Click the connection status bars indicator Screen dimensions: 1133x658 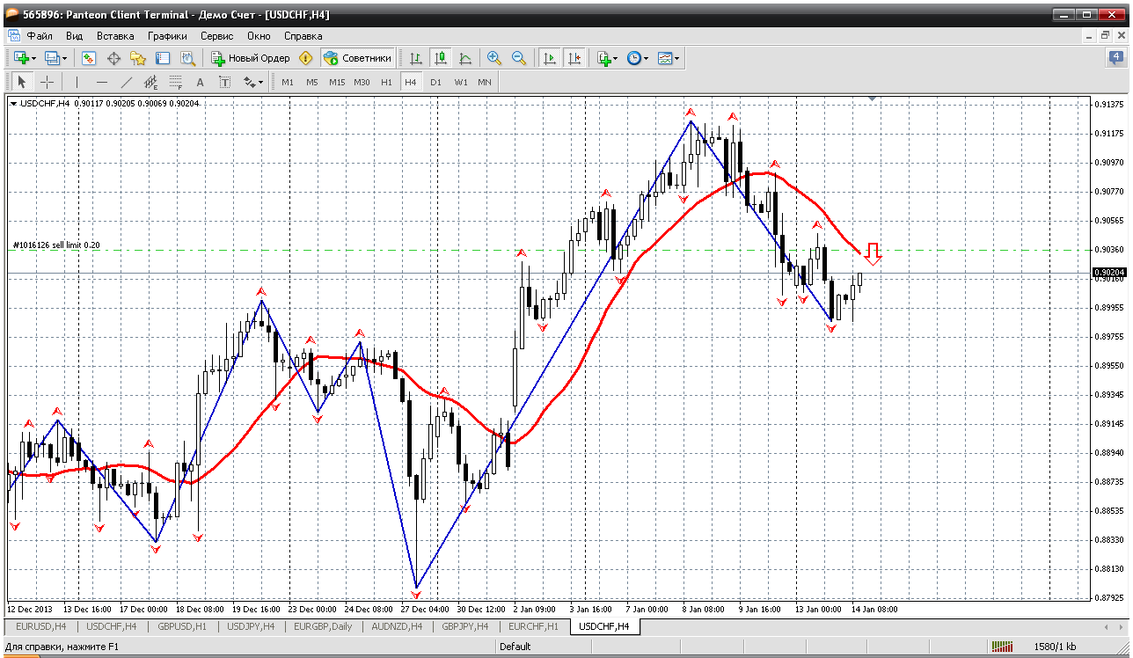click(1002, 647)
